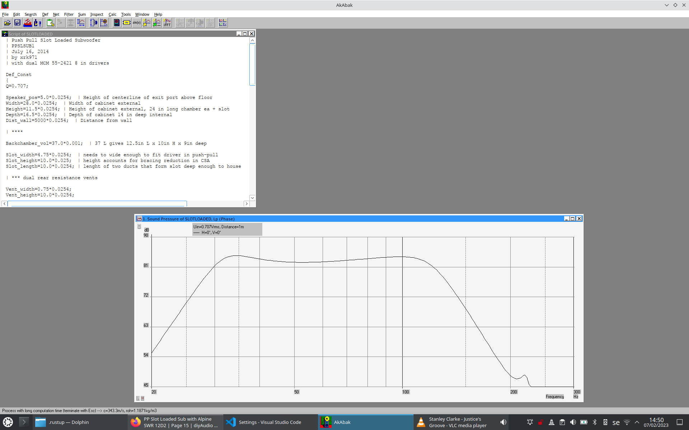Image resolution: width=689 pixels, height=430 pixels.
Task: Click the clipboard paste toolbar icon
Action: tap(51, 23)
